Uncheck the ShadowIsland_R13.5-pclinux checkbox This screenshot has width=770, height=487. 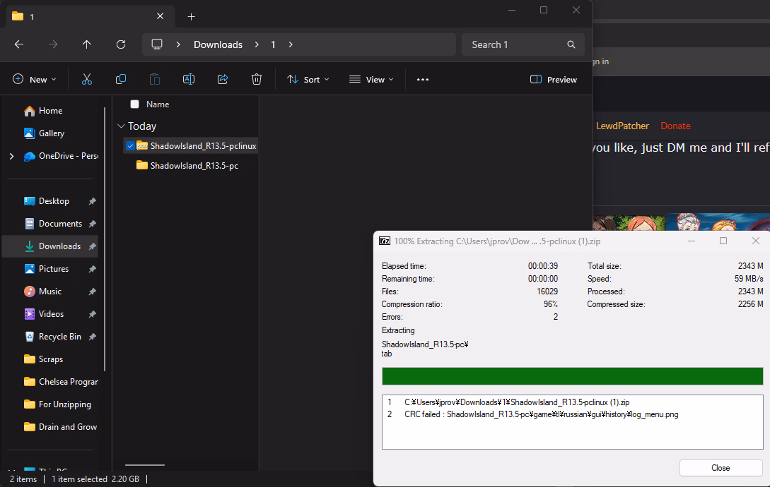(130, 146)
